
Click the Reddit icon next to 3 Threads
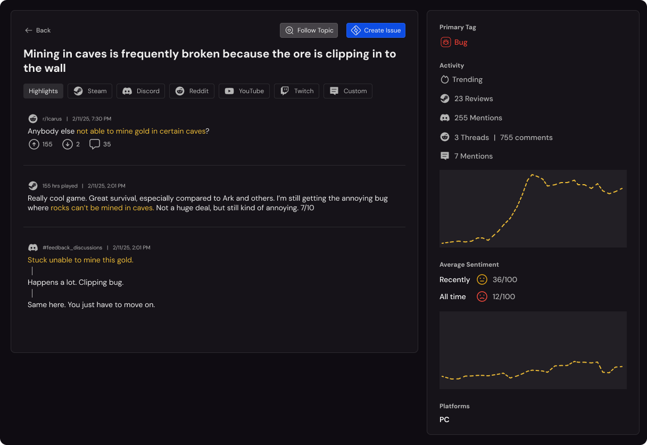445,137
